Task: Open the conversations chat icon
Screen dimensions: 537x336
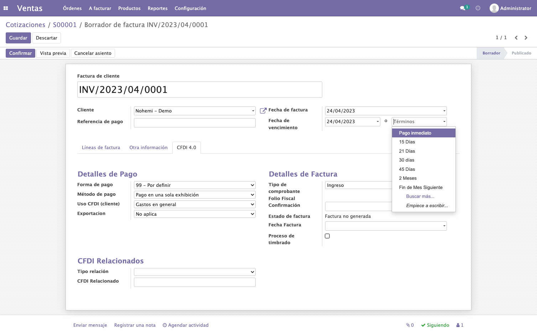Action: click(463, 8)
